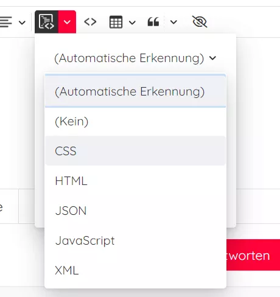Viewport: 280px width, 297px height.
Task: Insert a quote with quotation marks icon
Action: click(153, 22)
